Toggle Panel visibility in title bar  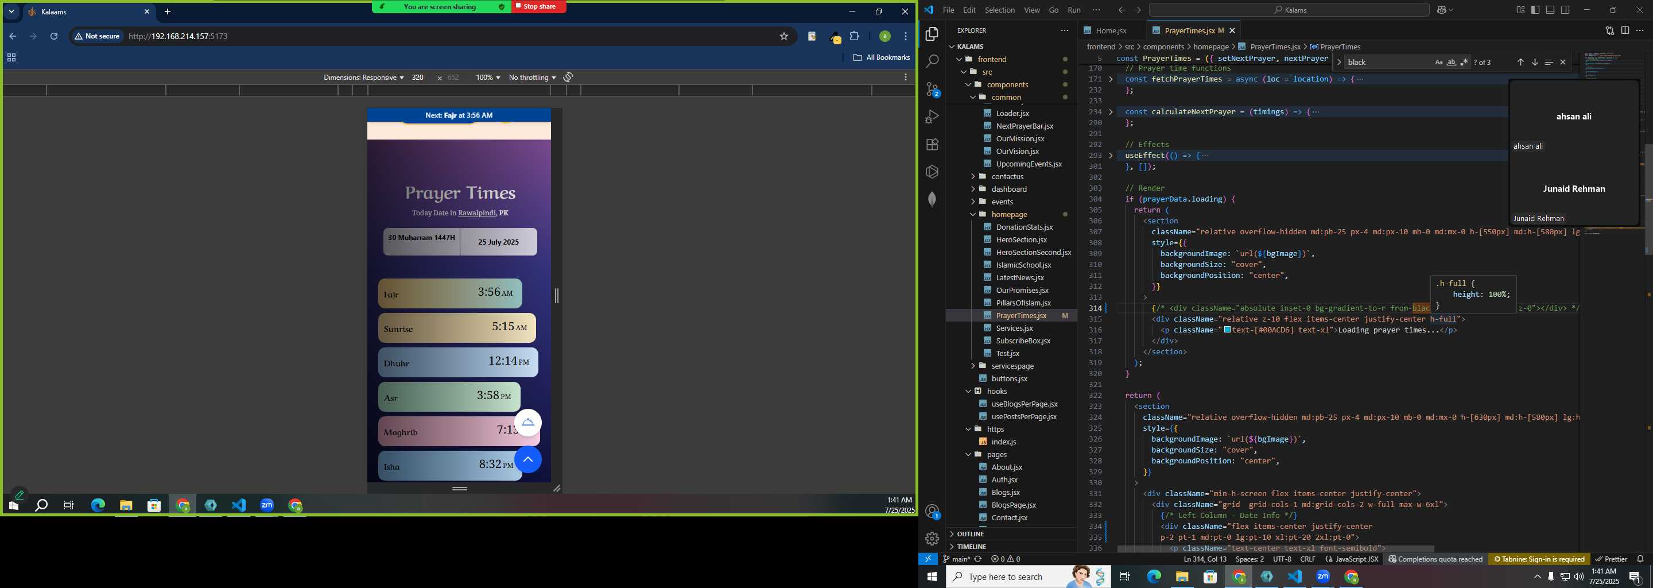pos(1550,10)
